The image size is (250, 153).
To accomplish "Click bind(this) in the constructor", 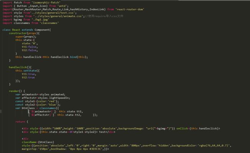I will tap(78, 57).
